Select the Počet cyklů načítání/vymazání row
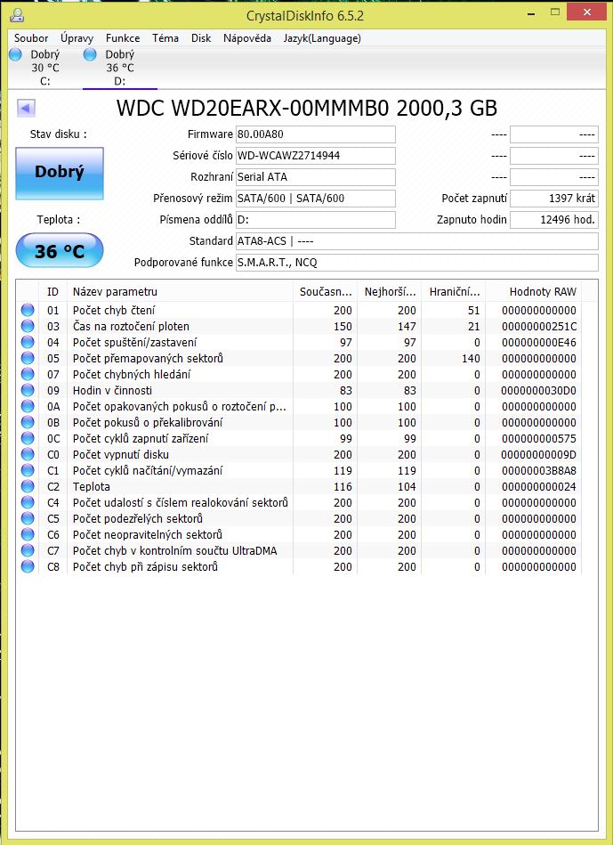This screenshot has height=845, width=613. coord(299,470)
